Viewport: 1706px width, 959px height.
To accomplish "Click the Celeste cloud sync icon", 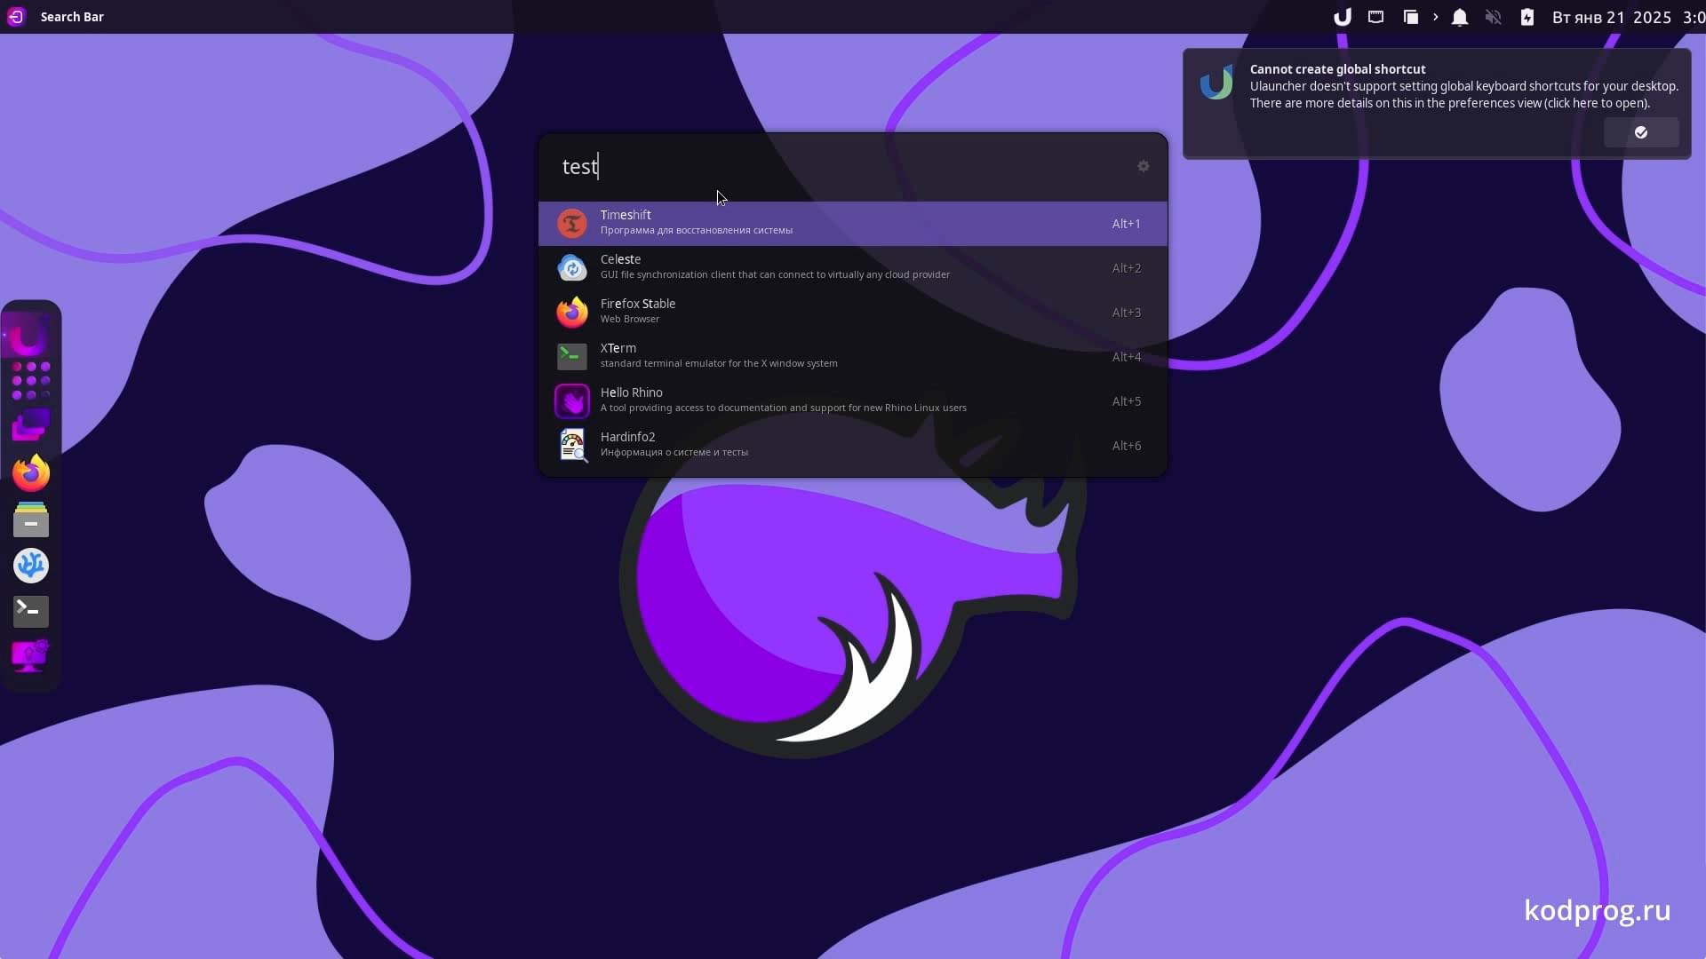I will tap(572, 268).
